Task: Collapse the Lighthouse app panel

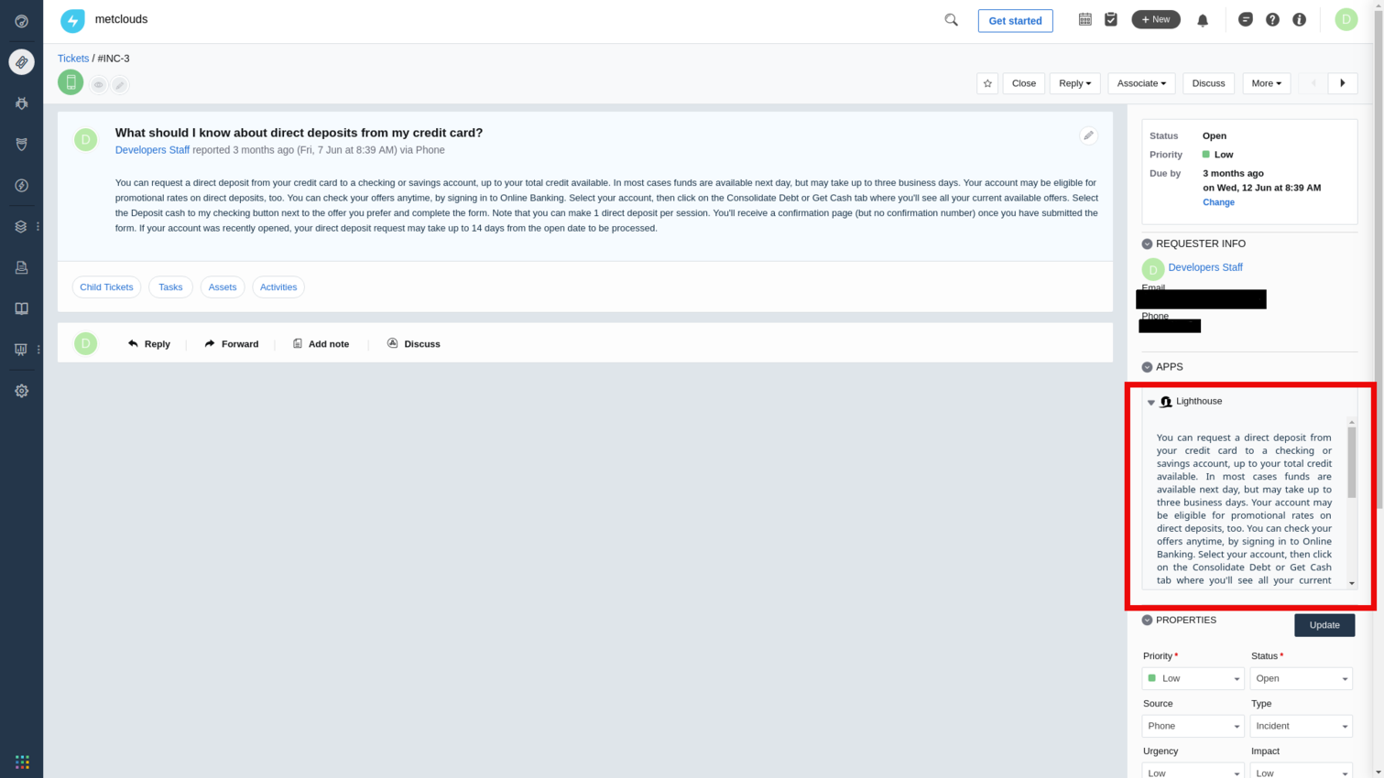Action: pos(1151,402)
